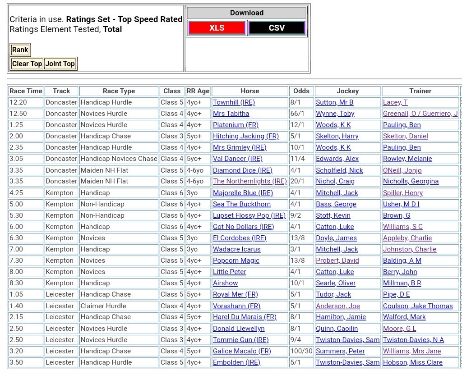Open trainer Appleby, Charlie
This screenshot has height=375, width=462.
click(x=407, y=238)
